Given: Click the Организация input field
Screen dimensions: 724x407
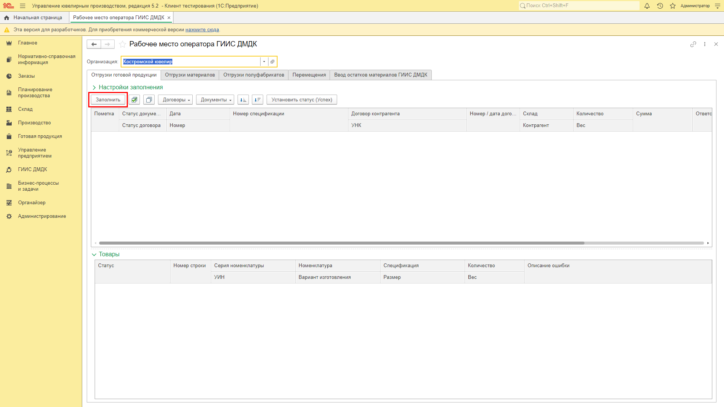Looking at the screenshot, I should coord(191,62).
